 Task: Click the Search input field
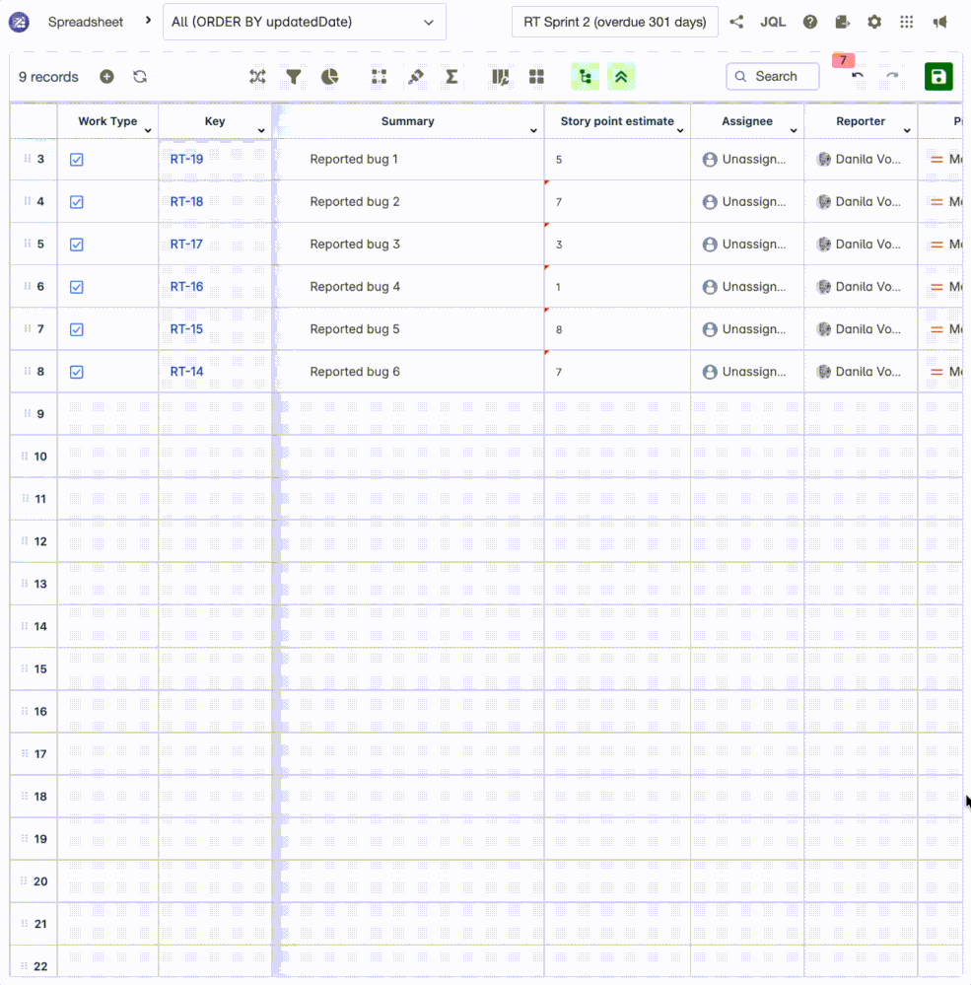coord(773,76)
